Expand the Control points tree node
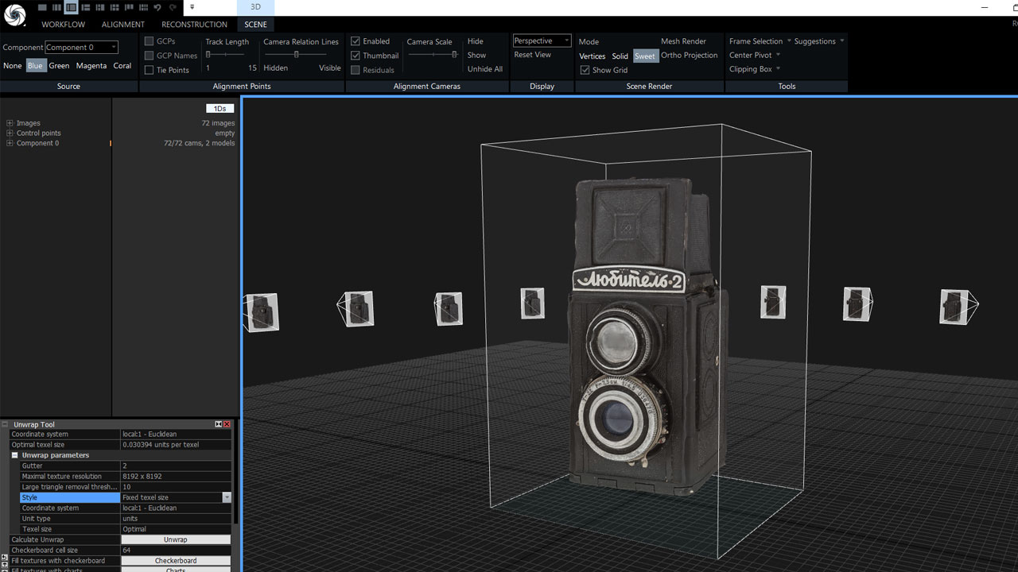 click(x=10, y=133)
